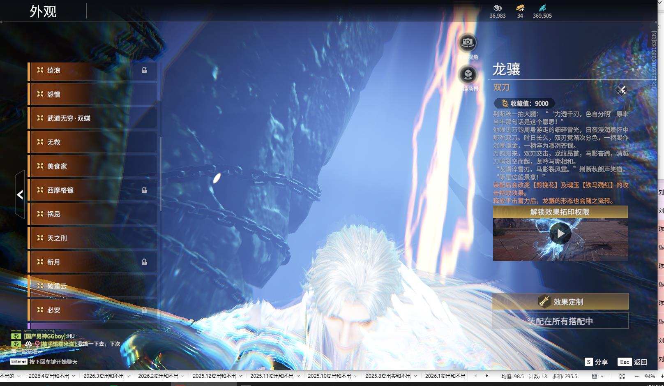Select the 必安 skin in the list
664x386 pixels.
pyautogui.click(x=93, y=310)
